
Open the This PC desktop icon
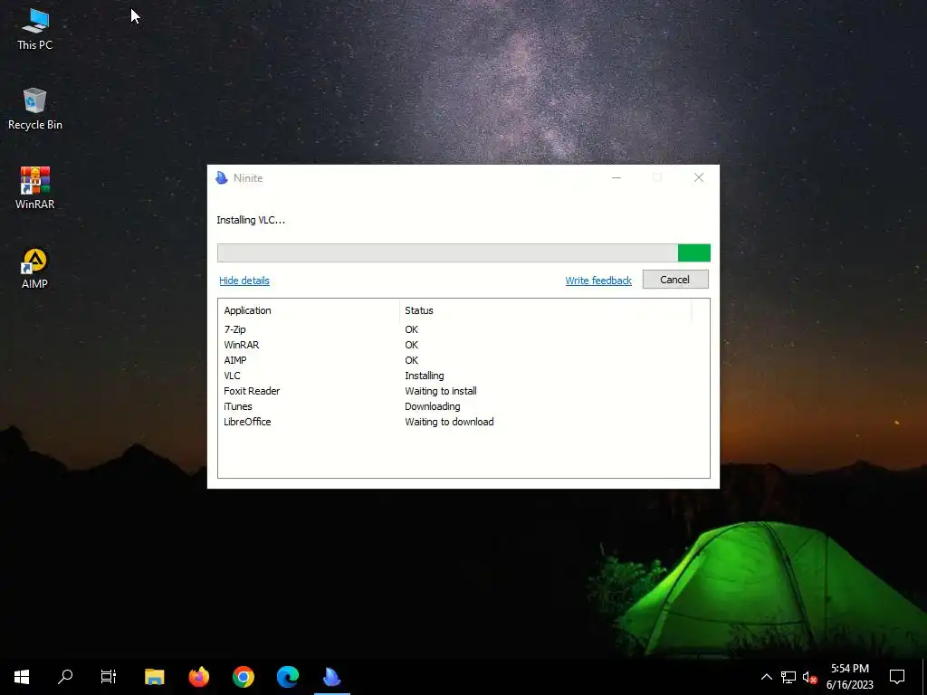click(35, 30)
